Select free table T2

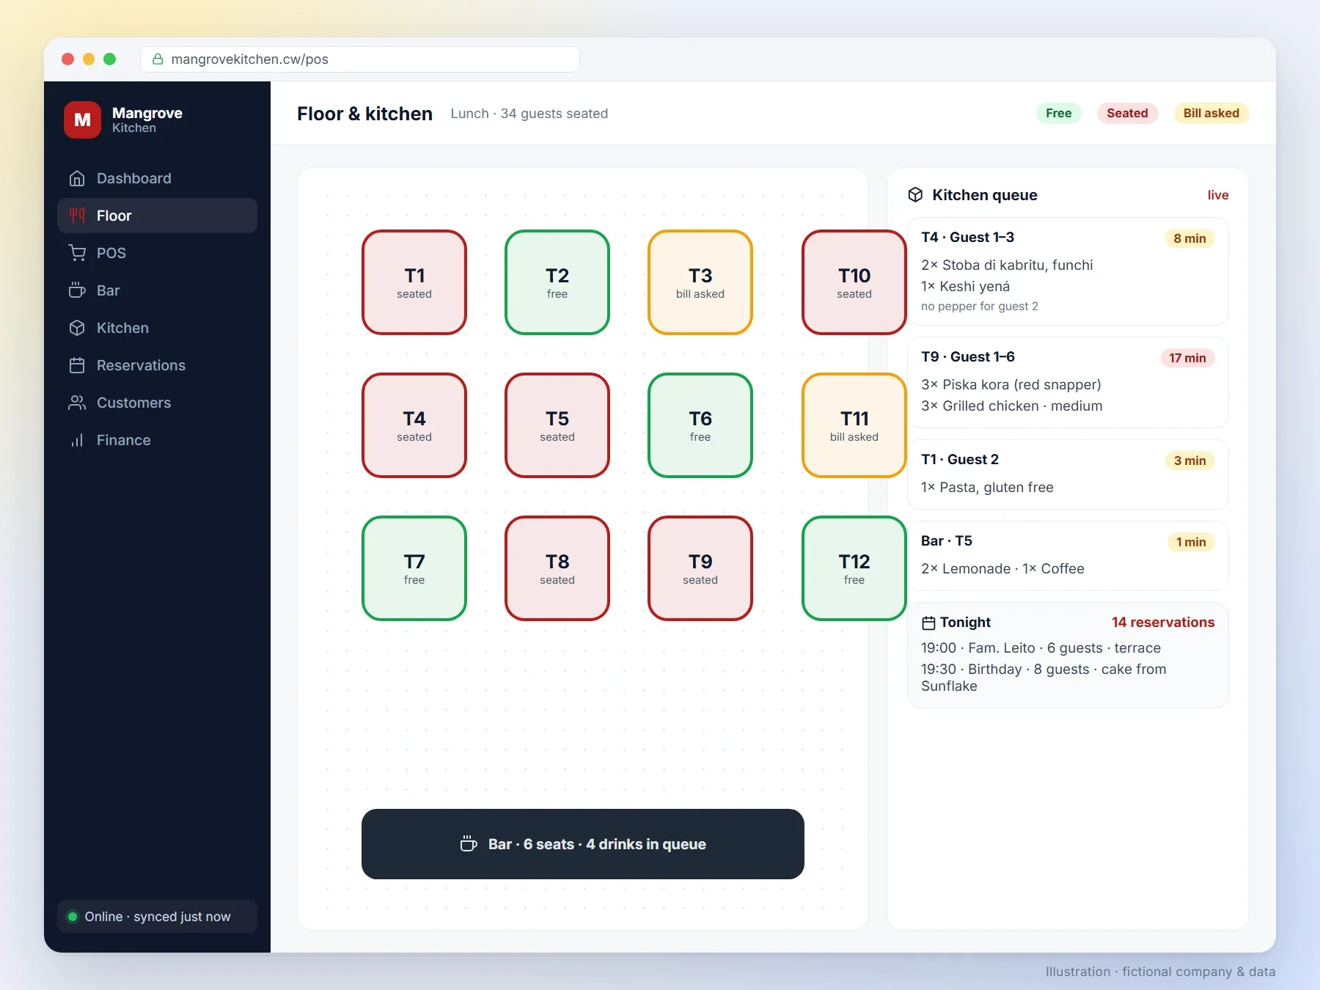pos(557,282)
